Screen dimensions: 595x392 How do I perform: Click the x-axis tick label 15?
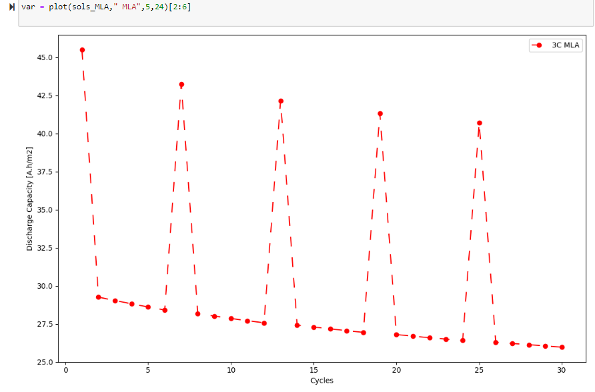tap(314, 371)
